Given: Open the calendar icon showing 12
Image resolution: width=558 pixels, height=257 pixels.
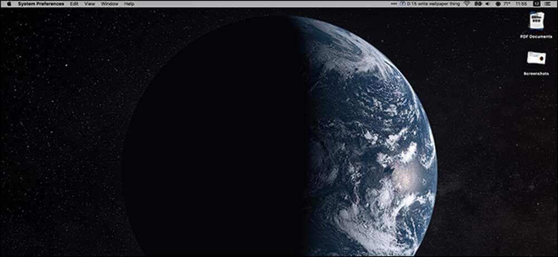Looking at the screenshot, I should pos(536,3).
